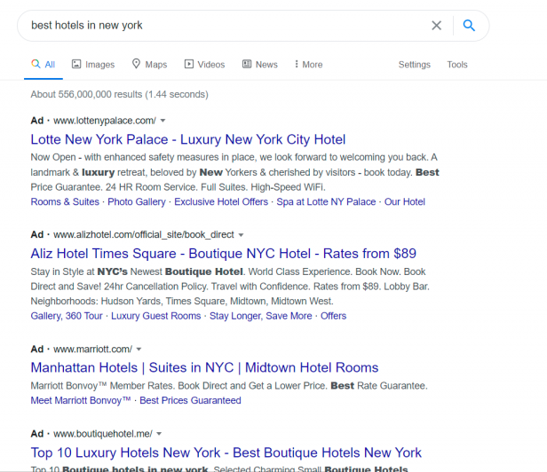Click the www.boutiquehotel.me/ ad URL text

click(103, 434)
